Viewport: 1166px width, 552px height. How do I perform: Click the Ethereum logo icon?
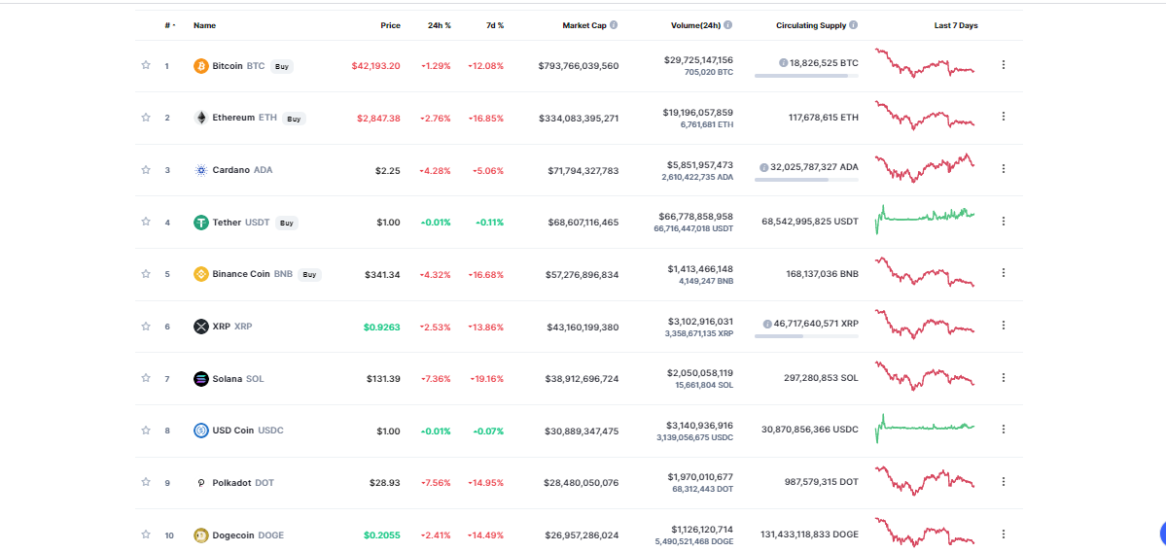pos(200,119)
